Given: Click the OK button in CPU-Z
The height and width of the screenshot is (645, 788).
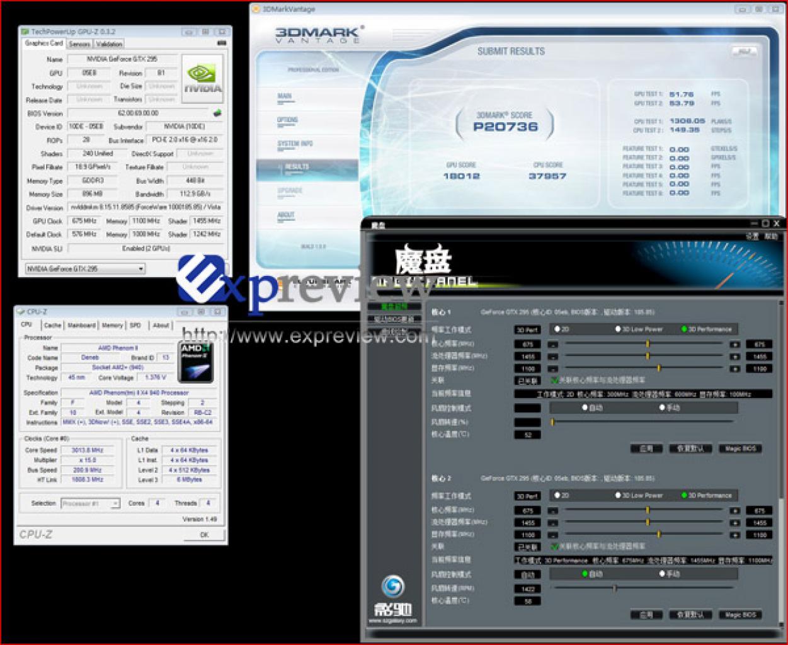Looking at the screenshot, I should click(x=204, y=535).
